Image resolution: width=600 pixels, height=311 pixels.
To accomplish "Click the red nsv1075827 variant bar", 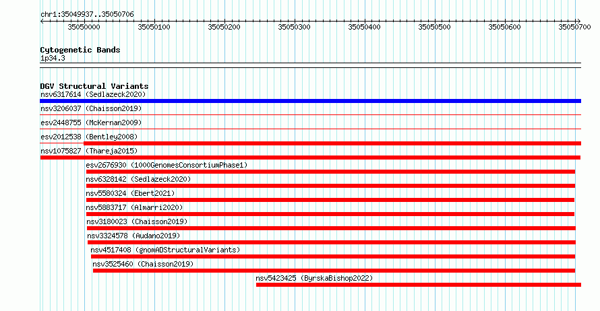I will tap(310, 158).
